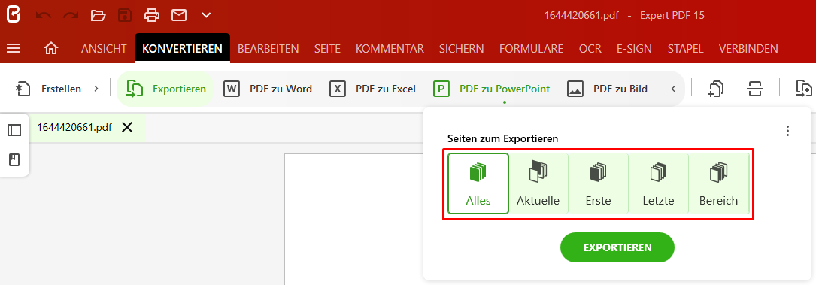The height and width of the screenshot is (285, 816).
Task: Switch to the VERBINDEN tab
Action: (748, 49)
